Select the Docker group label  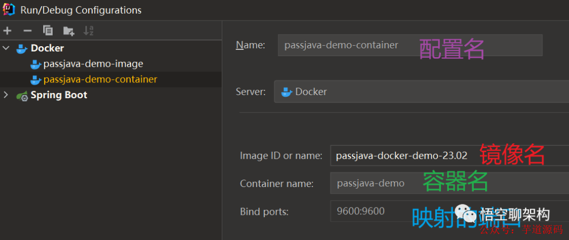pyautogui.click(x=47, y=48)
